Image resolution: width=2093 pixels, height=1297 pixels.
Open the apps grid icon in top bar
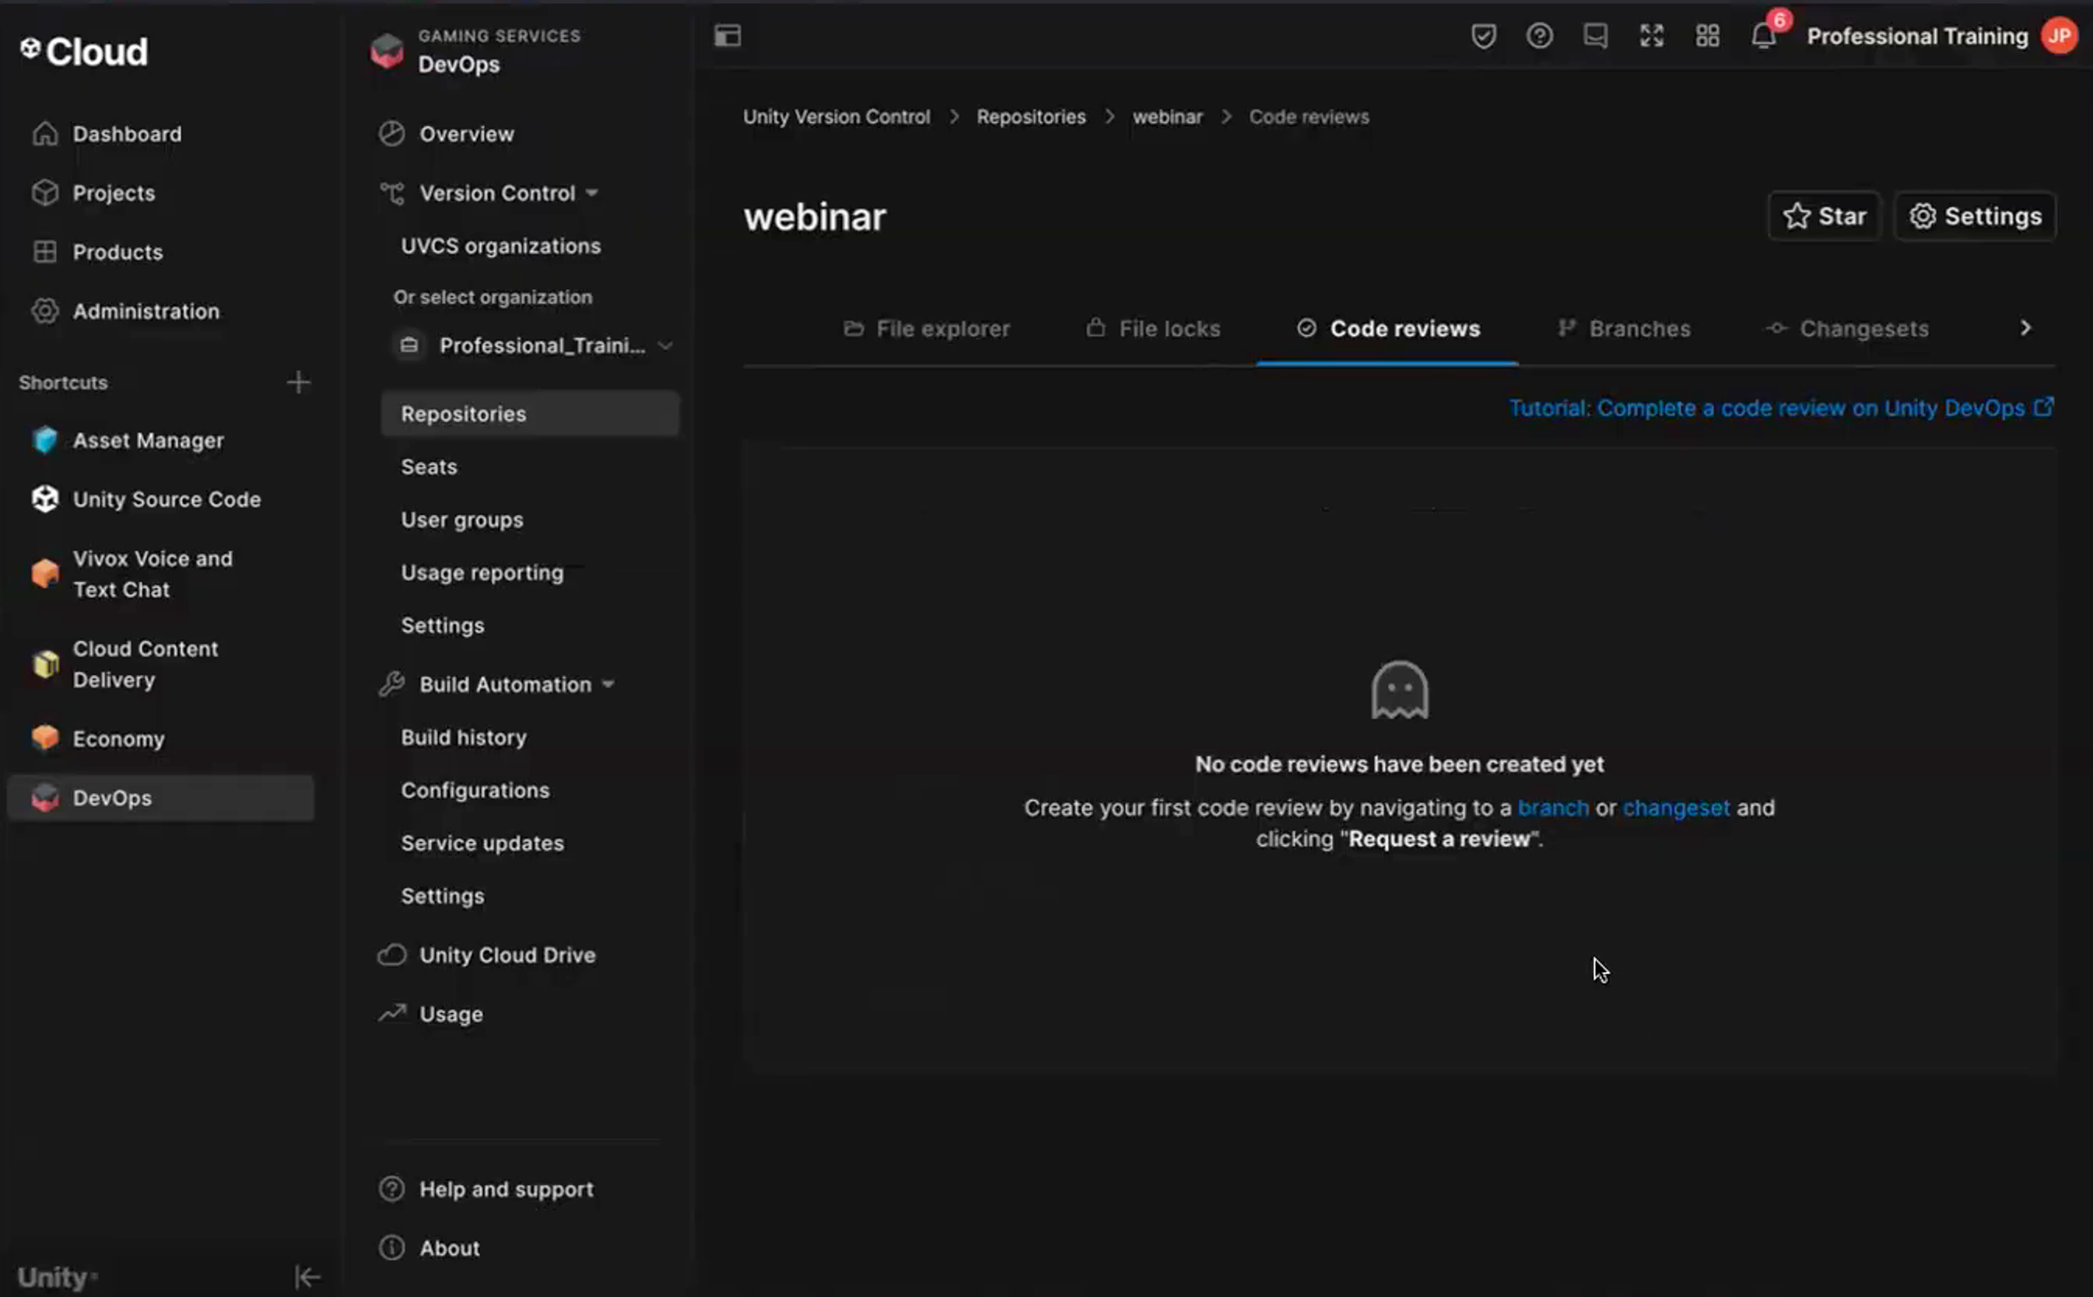coord(1707,36)
